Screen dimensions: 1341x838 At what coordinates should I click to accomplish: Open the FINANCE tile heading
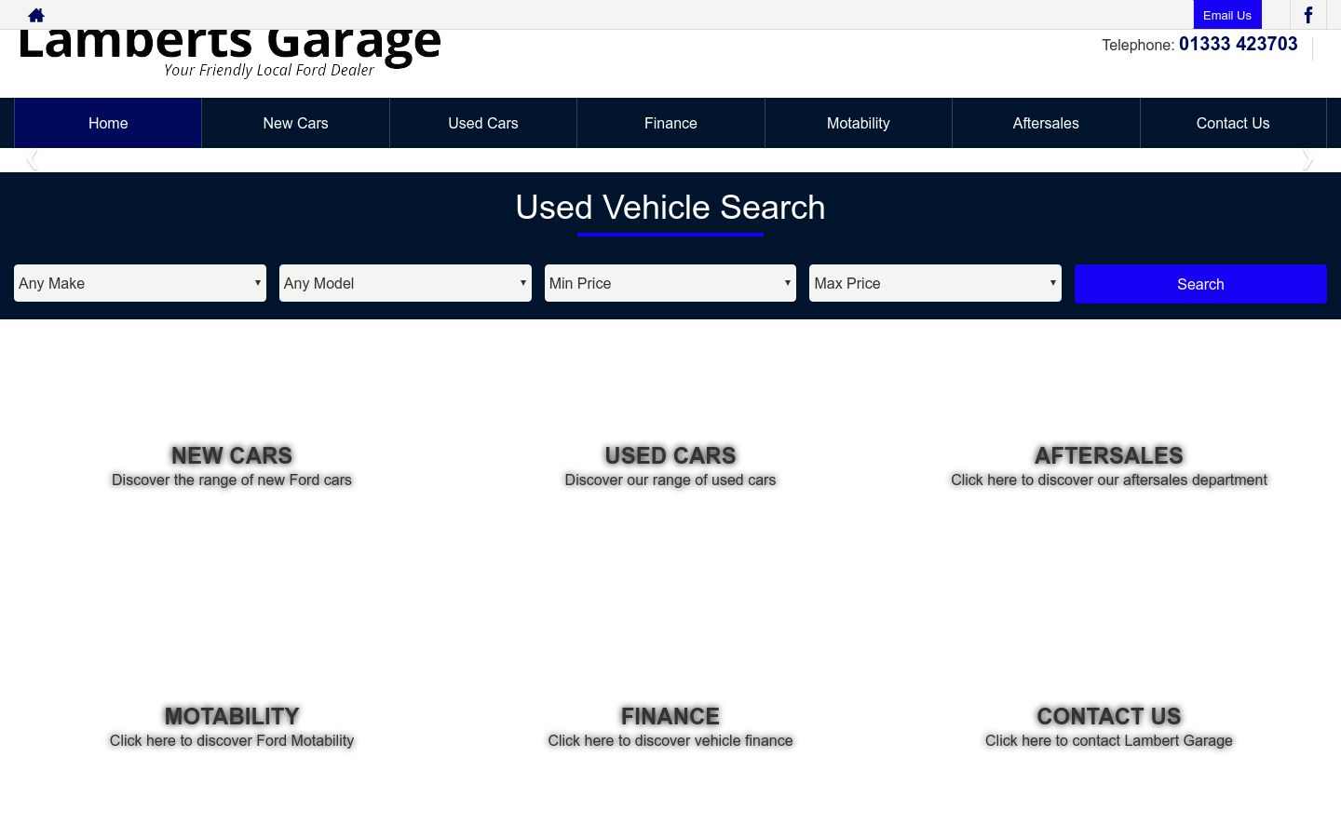[670, 716]
